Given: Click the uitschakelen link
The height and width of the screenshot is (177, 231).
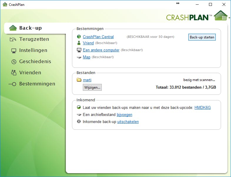Looking at the screenshot, I should coord(128,122).
